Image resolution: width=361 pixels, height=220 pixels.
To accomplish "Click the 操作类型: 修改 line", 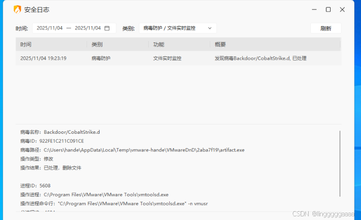I will coord(36,159).
